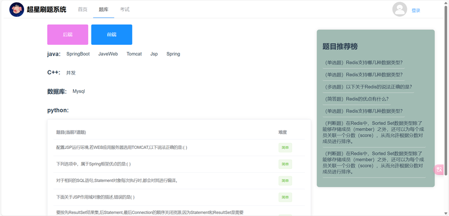Click the C++: category label
Viewport: 449px width, 216px height.
tap(54, 73)
